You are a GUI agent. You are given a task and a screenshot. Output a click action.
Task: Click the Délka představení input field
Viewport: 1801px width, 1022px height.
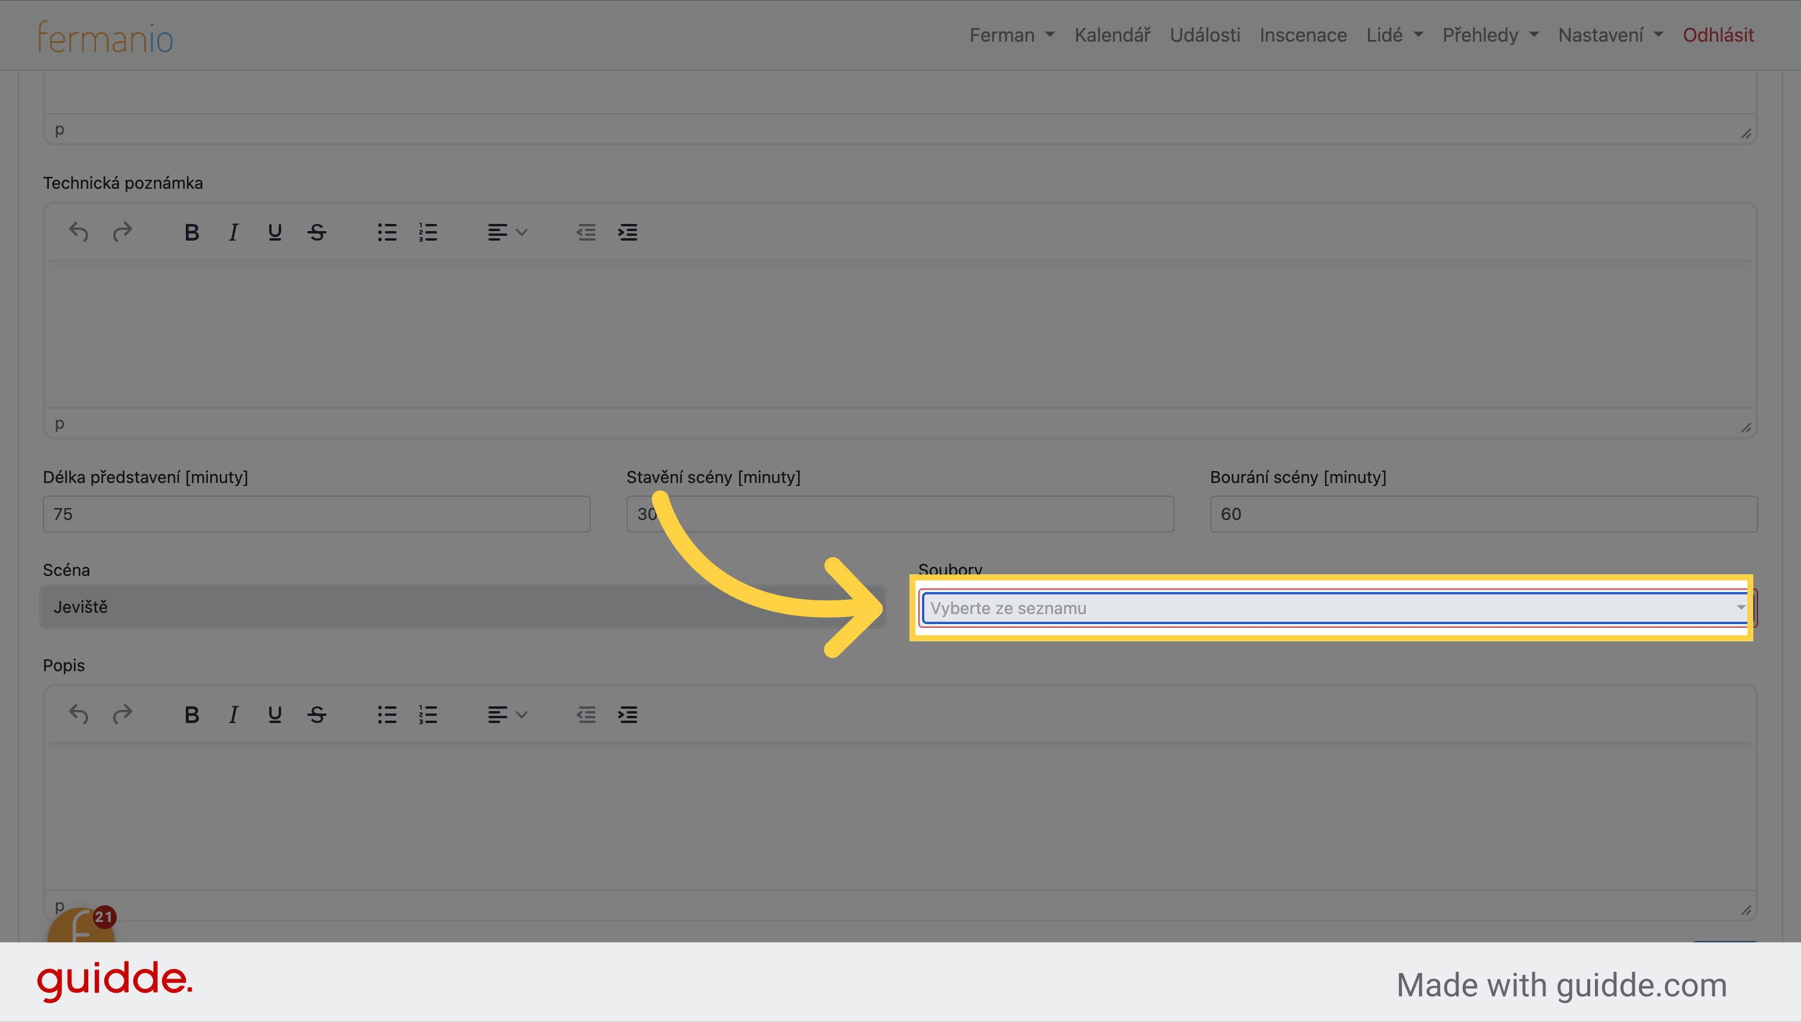tap(316, 514)
